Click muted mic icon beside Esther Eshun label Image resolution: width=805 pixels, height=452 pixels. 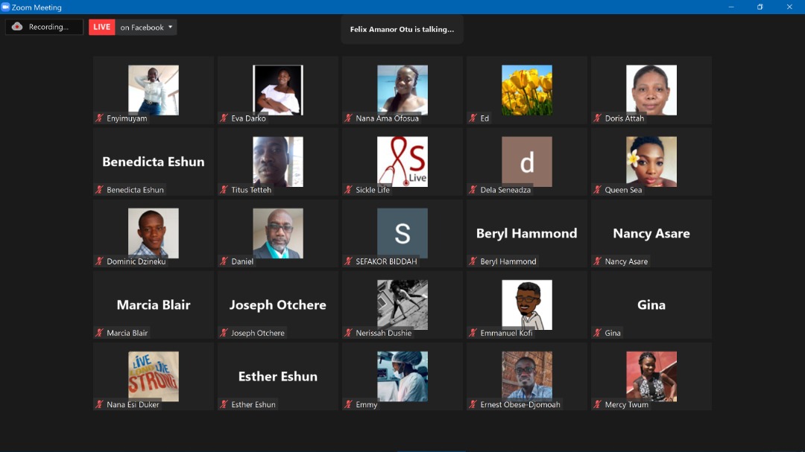[x=224, y=404]
